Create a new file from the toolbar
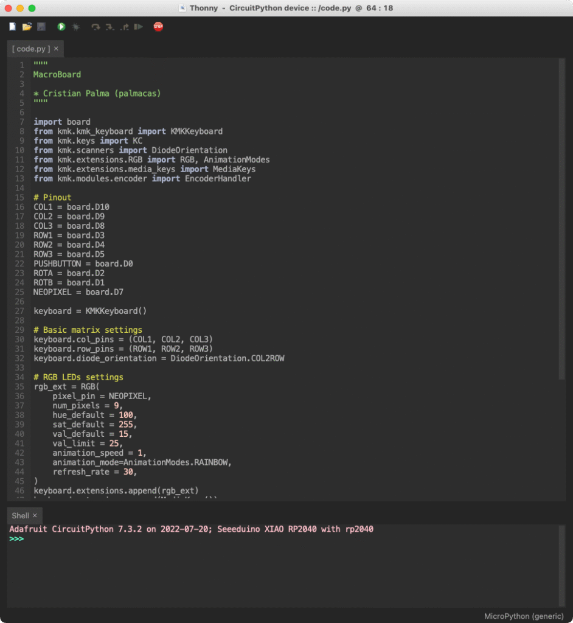 12,27
